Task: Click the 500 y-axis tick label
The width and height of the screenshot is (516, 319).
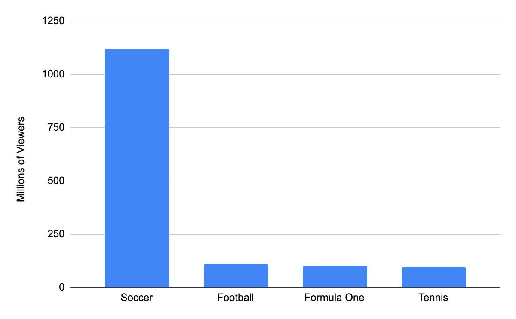Action: 56,181
